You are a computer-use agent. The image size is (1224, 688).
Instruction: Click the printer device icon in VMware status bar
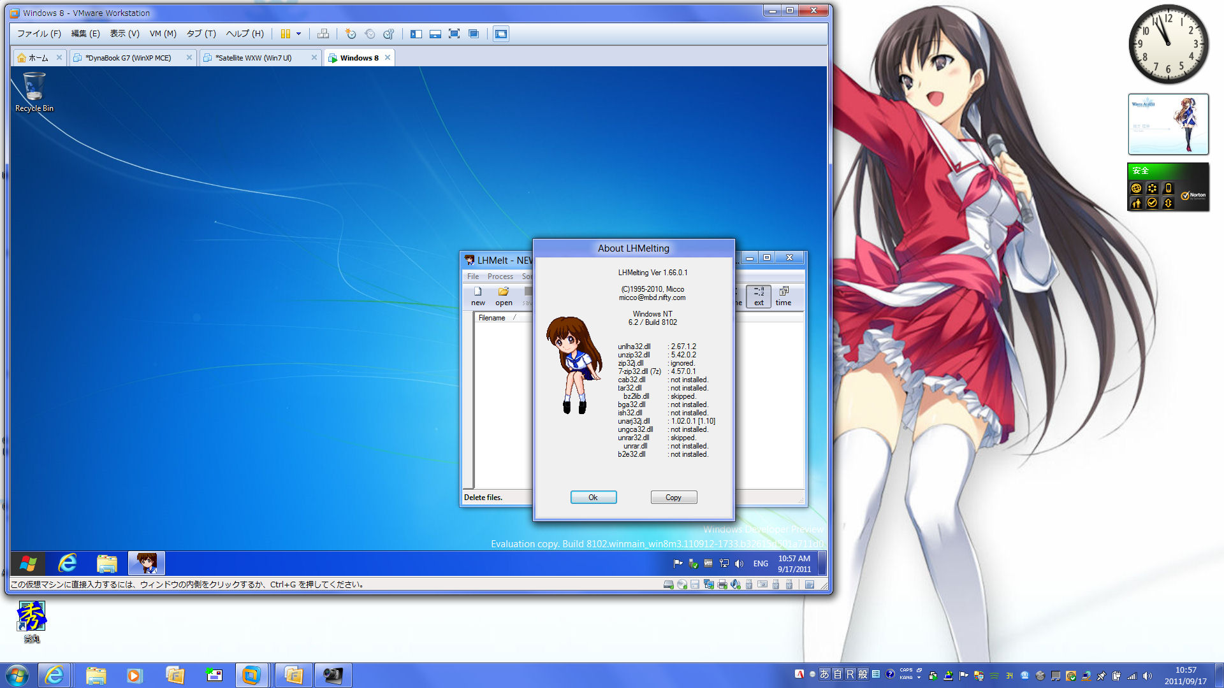pyautogui.click(x=722, y=584)
